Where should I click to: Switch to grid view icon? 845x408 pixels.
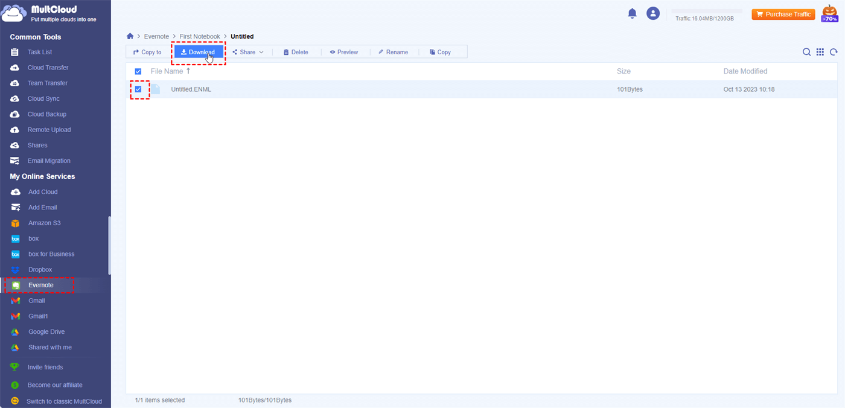click(820, 52)
